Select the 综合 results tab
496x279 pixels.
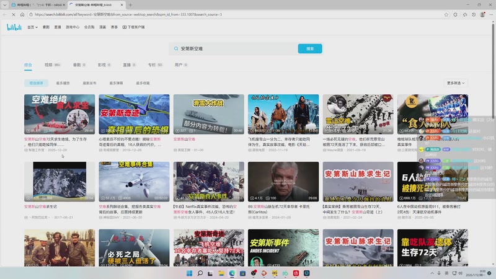tap(28, 65)
